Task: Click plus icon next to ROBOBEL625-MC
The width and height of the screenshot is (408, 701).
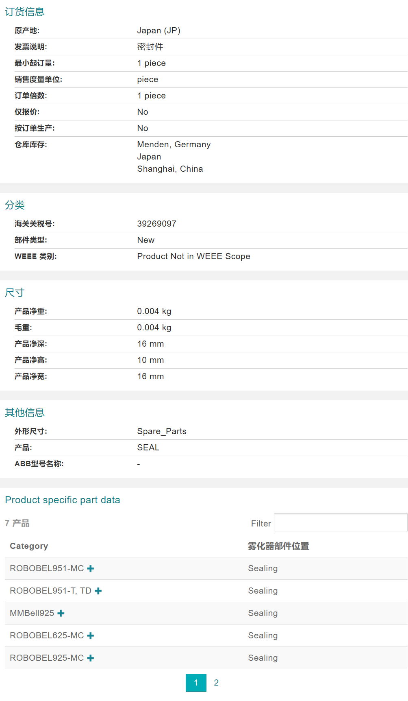Action: (x=91, y=636)
